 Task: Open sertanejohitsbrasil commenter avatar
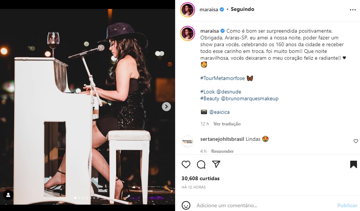[x=188, y=141]
